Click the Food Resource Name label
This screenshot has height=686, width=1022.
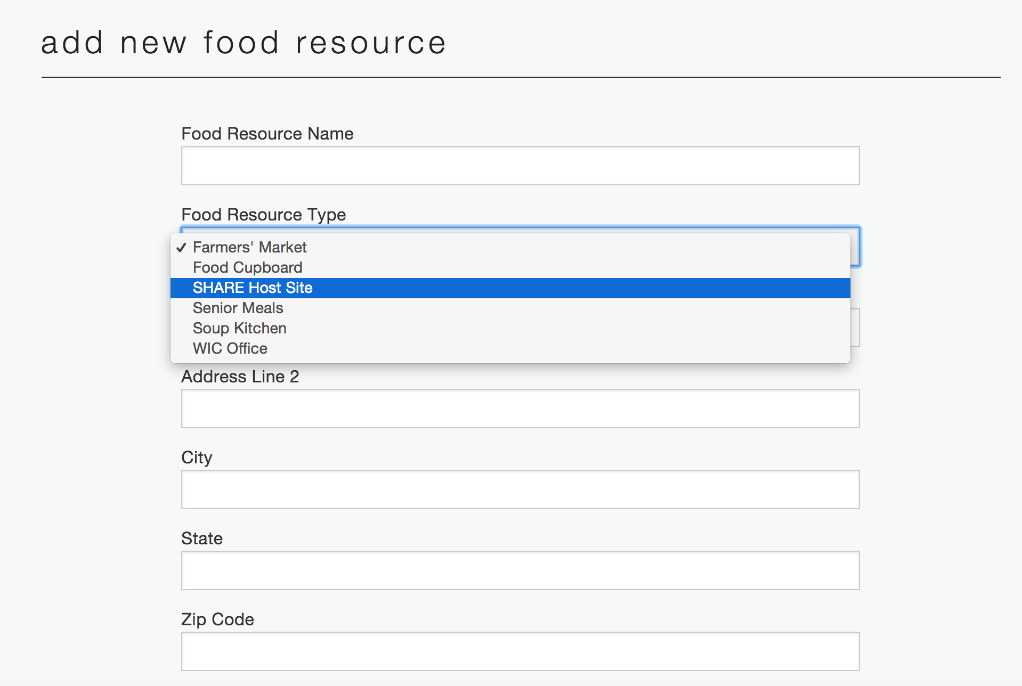coord(267,134)
